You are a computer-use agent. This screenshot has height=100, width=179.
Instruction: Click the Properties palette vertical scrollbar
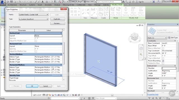[178, 57]
